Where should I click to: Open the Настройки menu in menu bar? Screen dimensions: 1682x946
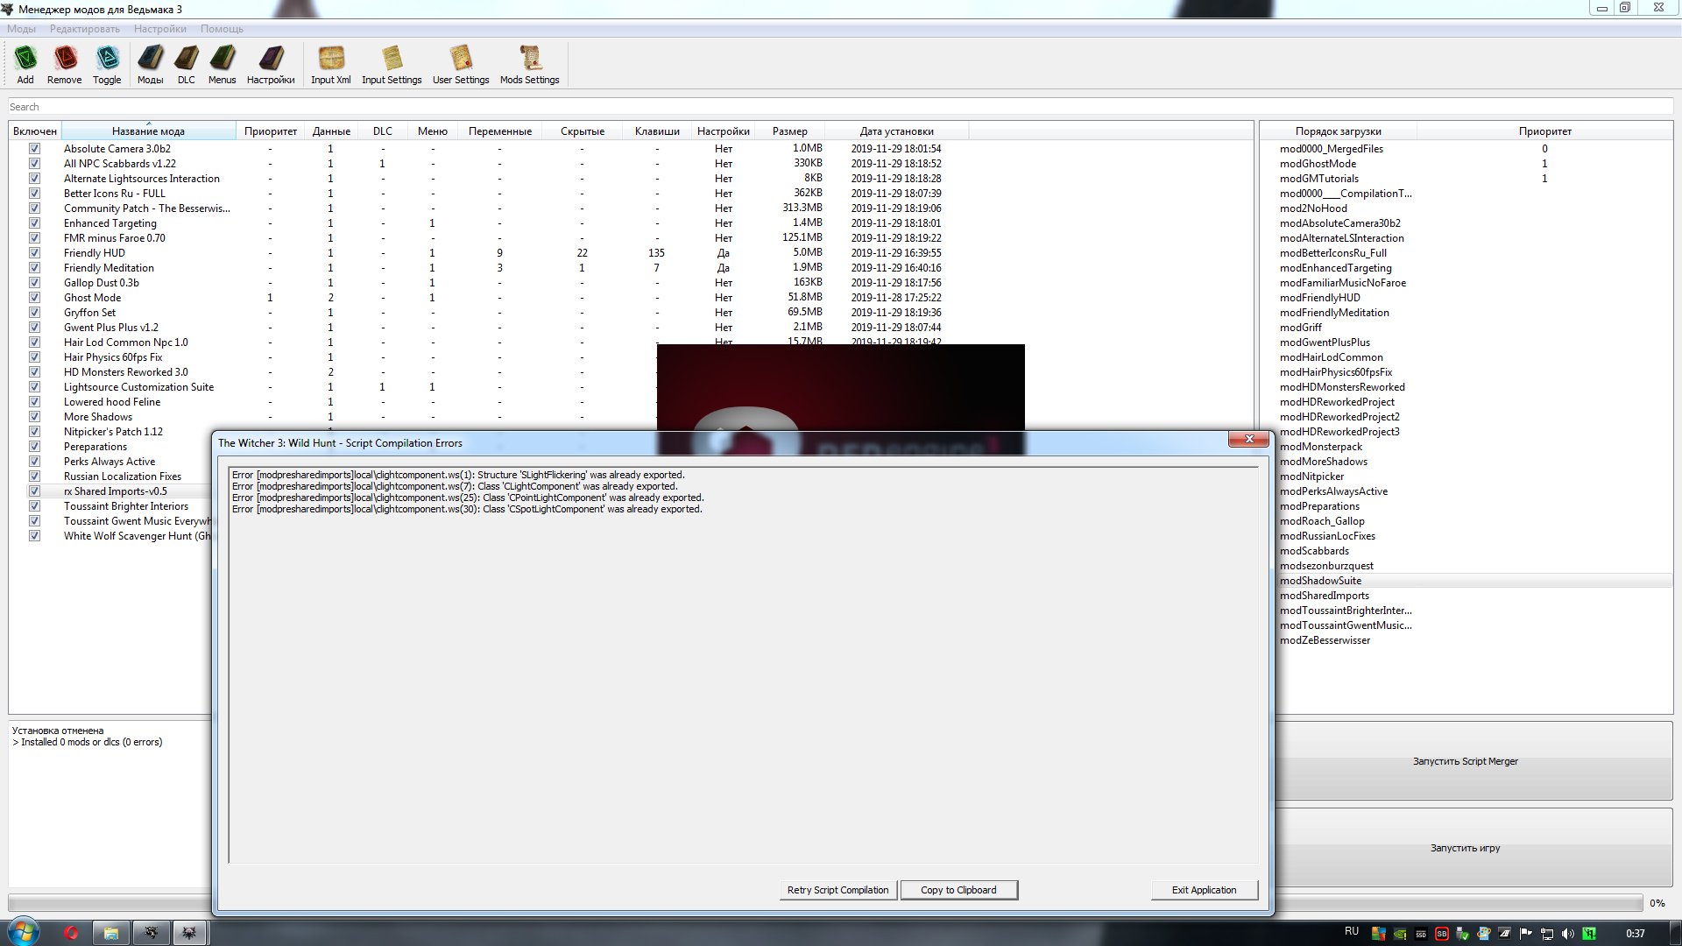click(x=160, y=29)
